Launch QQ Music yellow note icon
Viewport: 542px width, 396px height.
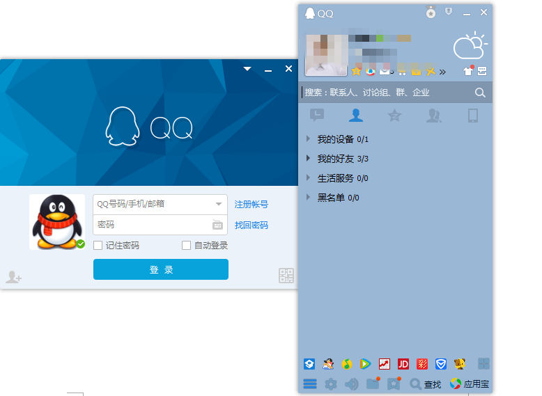[x=347, y=363]
